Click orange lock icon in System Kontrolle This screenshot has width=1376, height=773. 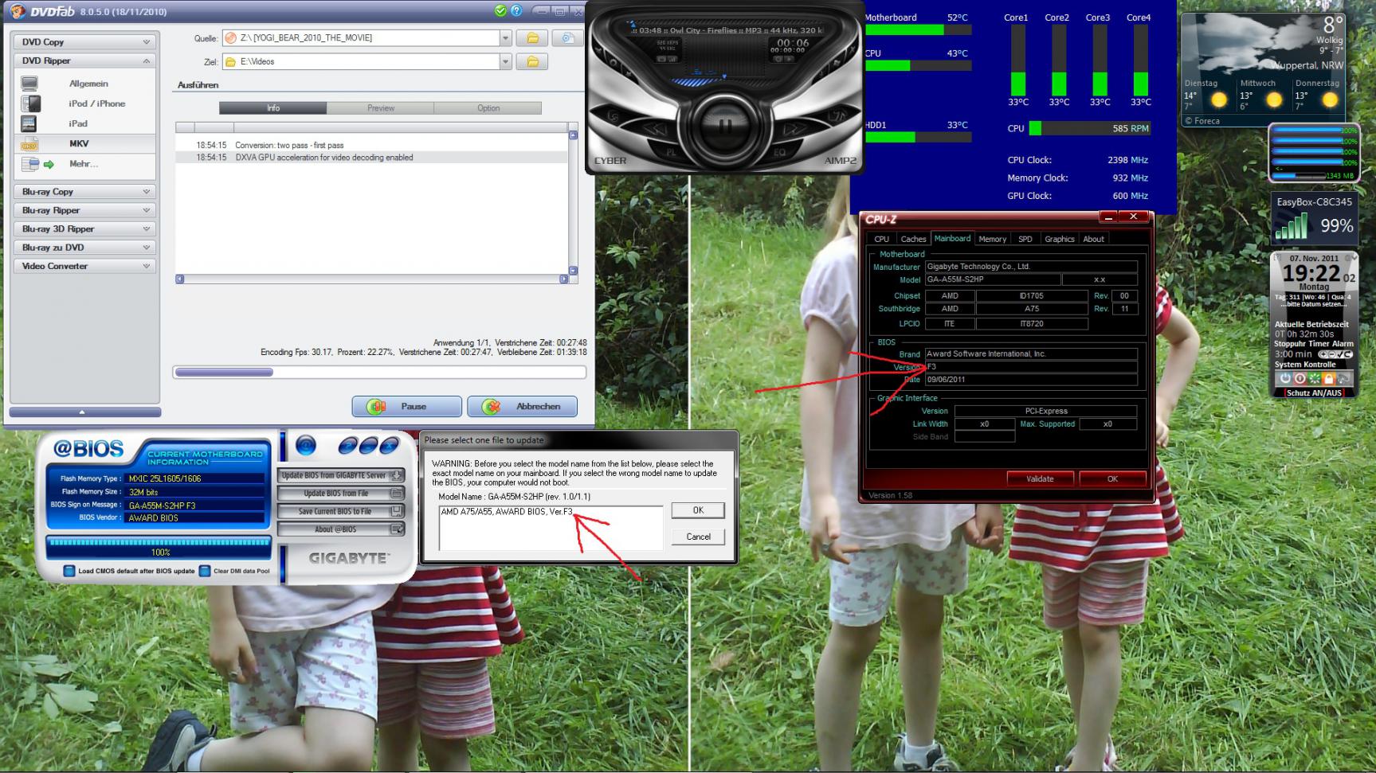coord(1328,379)
